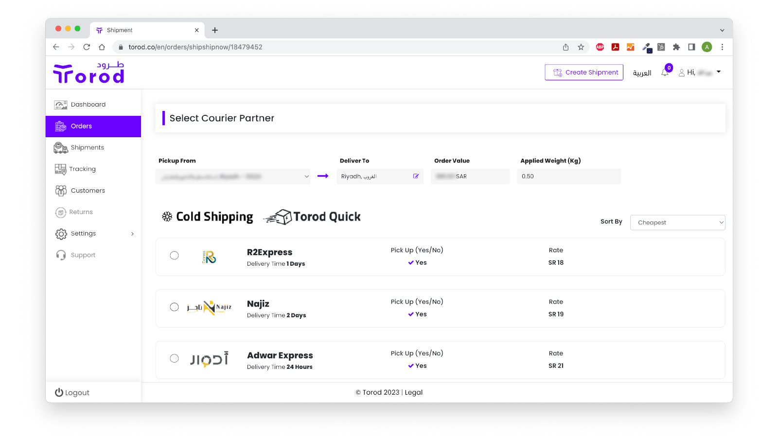This screenshot has height=438, width=778.
Task: Reload the page
Action: (87, 47)
